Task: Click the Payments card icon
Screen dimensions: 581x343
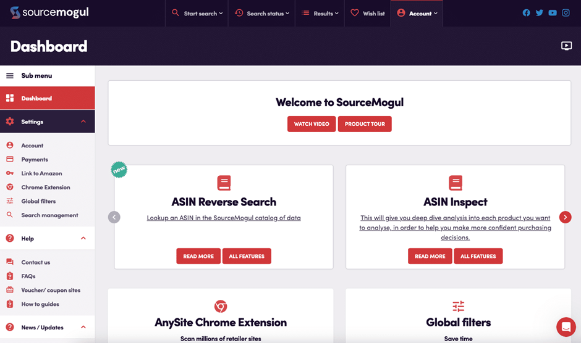Action: coord(10,159)
